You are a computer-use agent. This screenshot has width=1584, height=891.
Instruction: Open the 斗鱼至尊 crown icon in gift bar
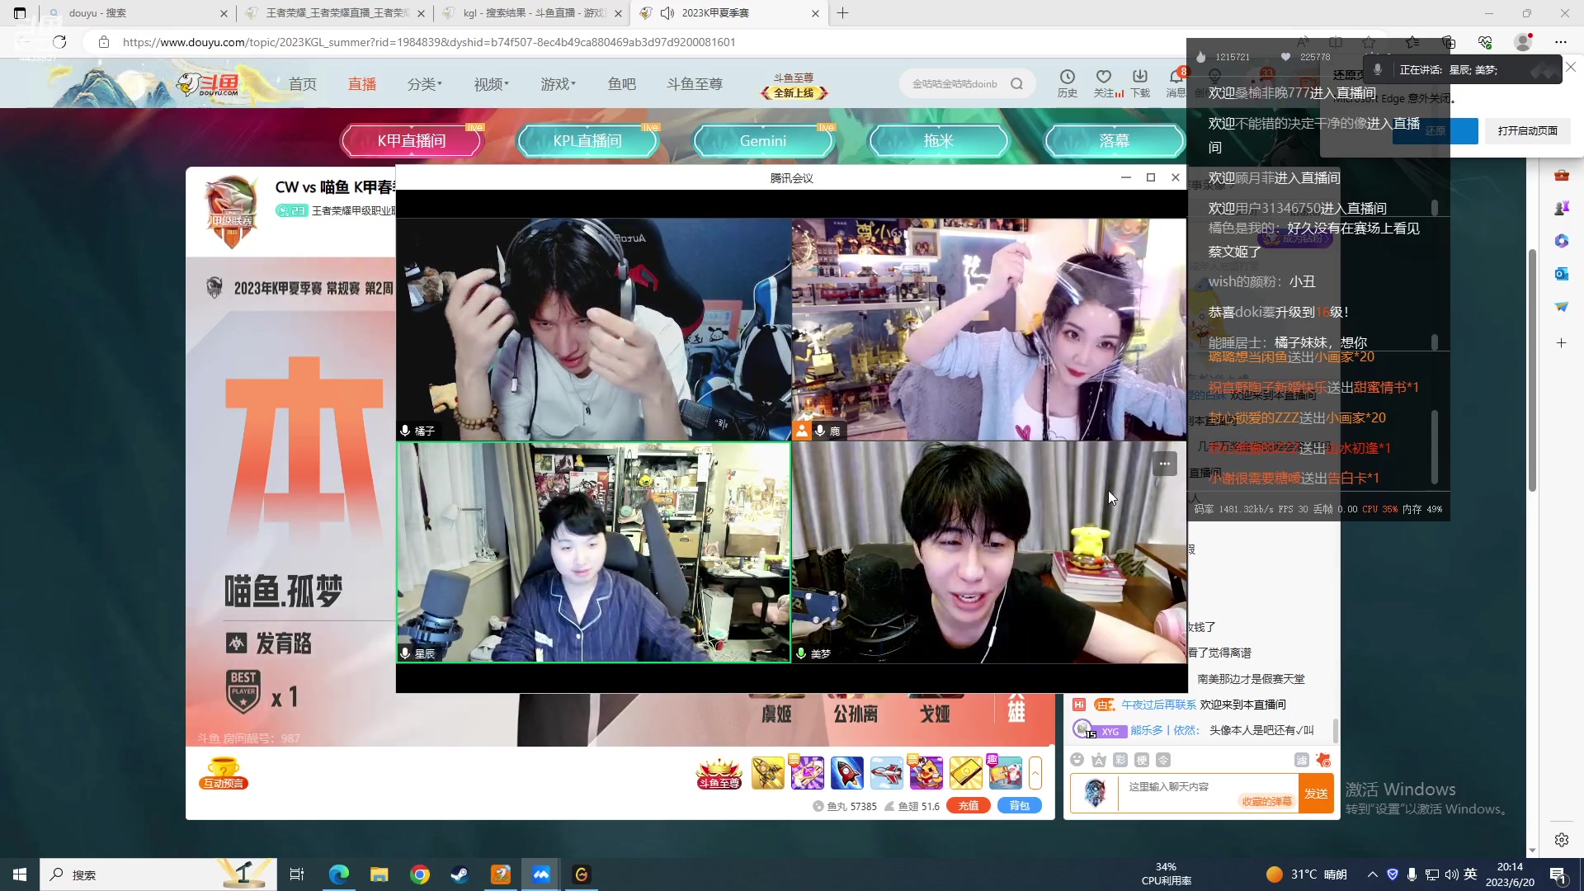coord(719,773)
